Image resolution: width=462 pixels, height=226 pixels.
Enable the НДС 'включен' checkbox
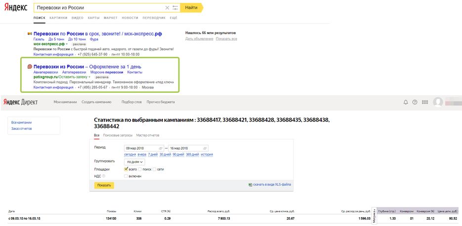(x=126, y=176)
